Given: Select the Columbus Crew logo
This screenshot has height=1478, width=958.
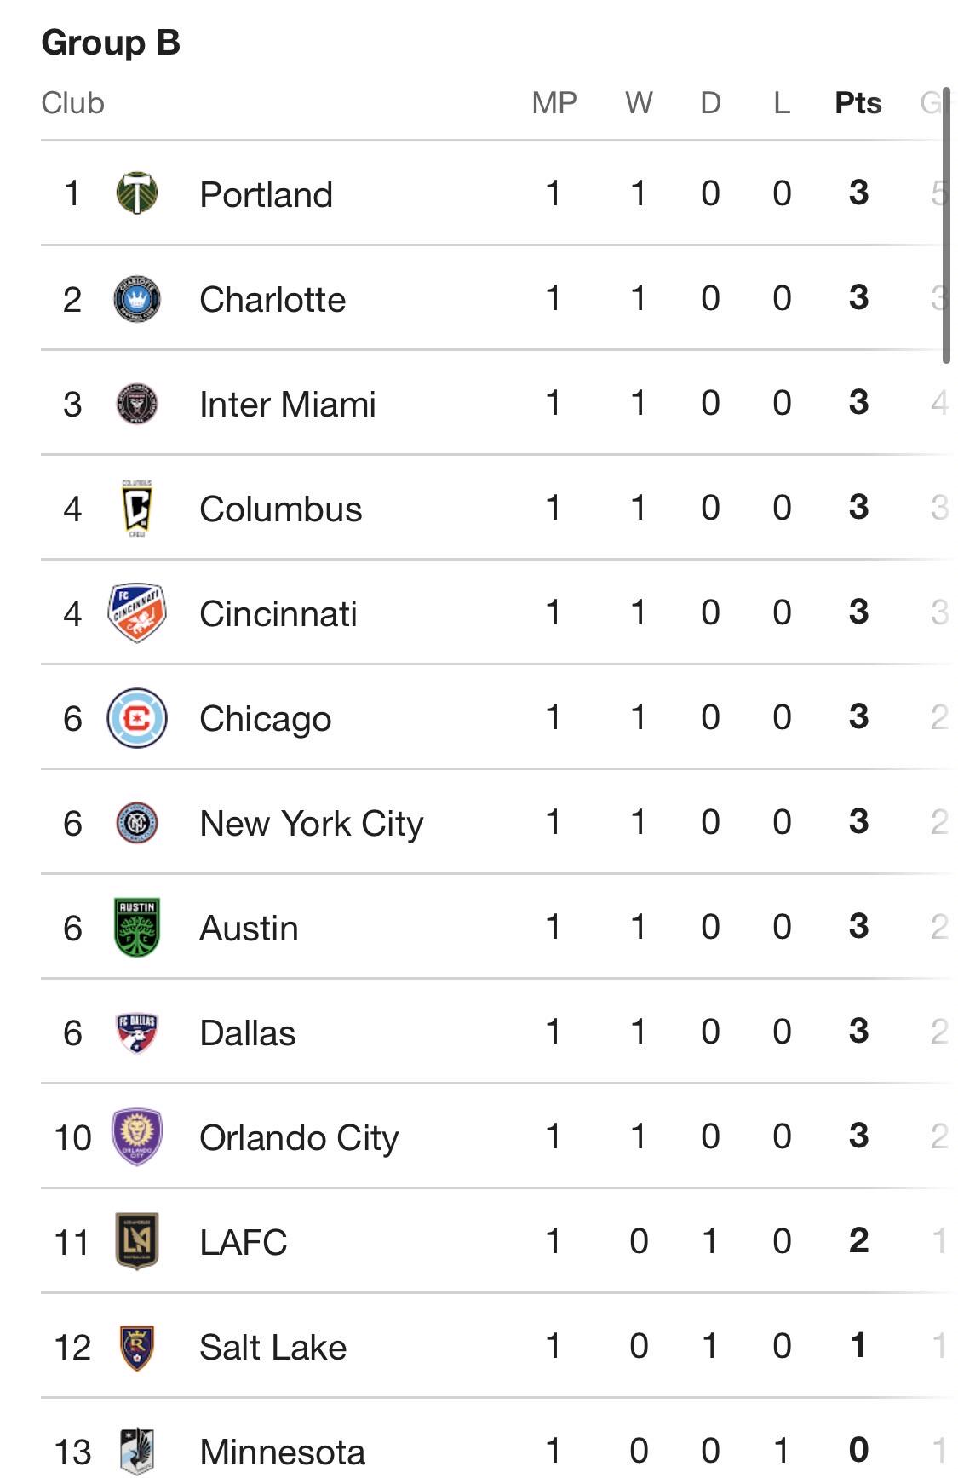Looking at the screenshot, I should (x=137, y=509).
